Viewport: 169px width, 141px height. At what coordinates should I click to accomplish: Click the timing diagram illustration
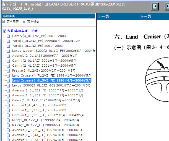pos(157,79)
